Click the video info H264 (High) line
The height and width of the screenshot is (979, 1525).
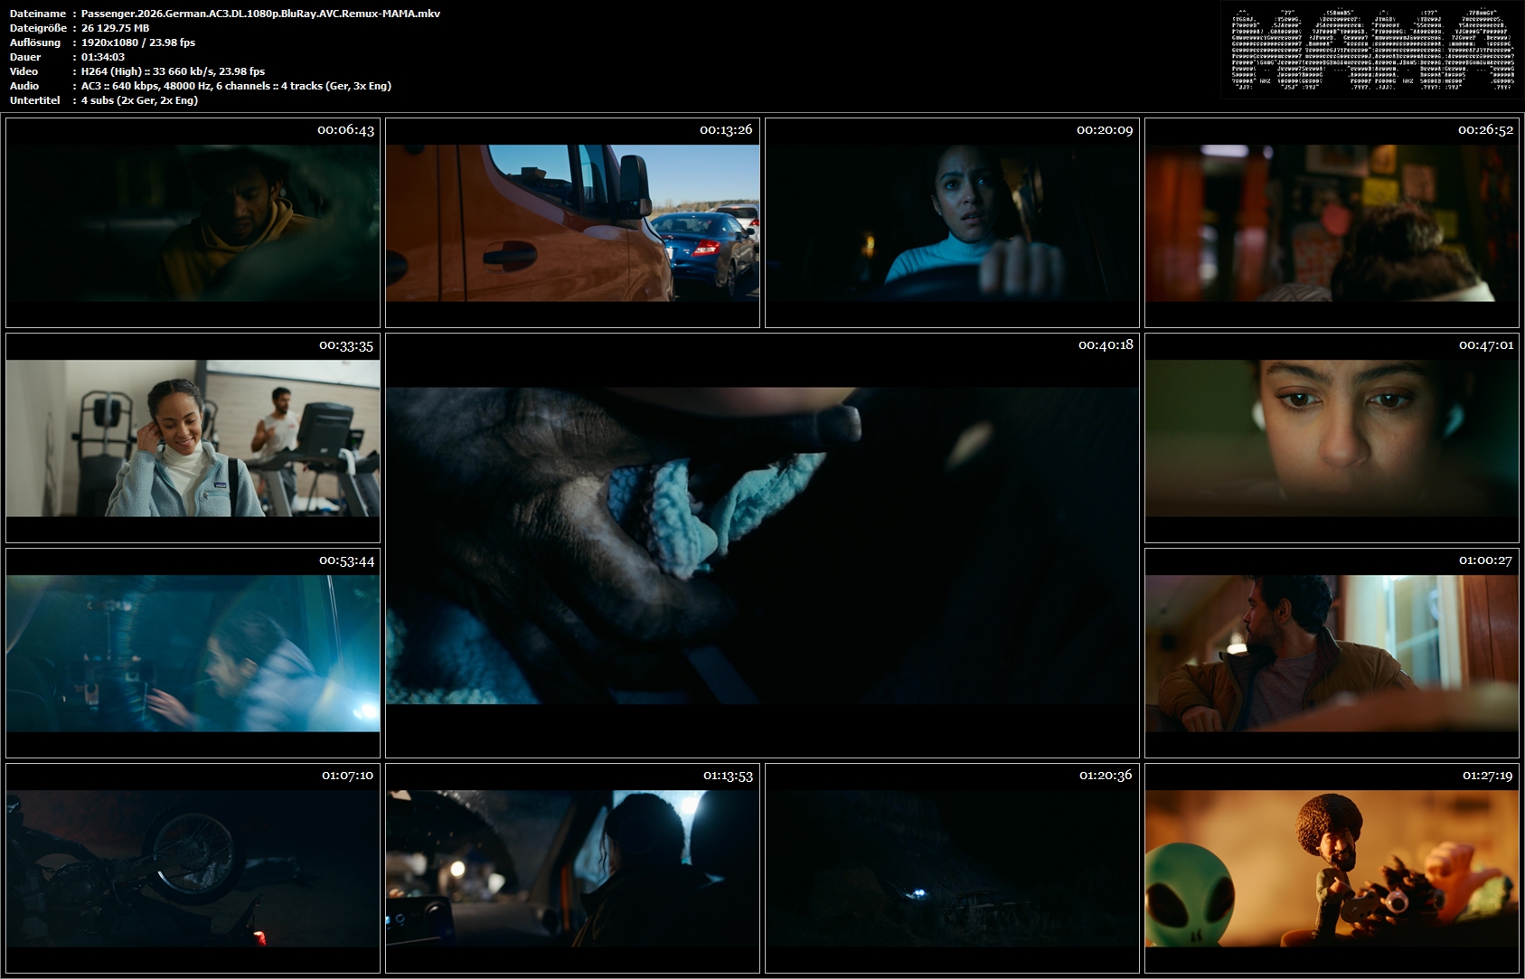[173, 71]
